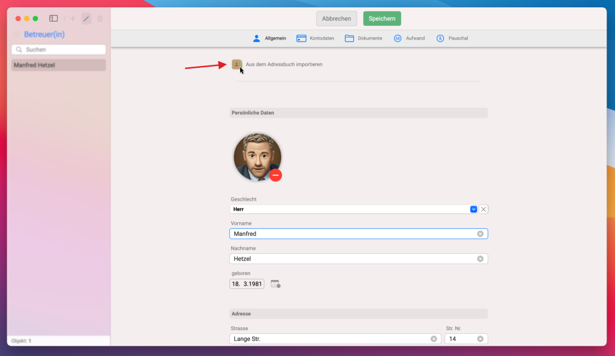Click the Str. Nr. field with 14
Viewport: 615px width, 356px height.
(x=466, y=339)
